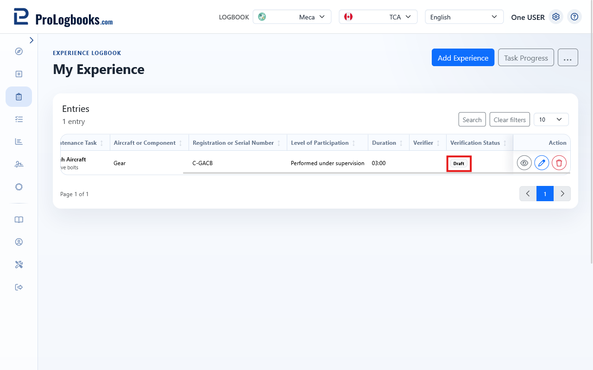Delete the entry with the trash icon
The width and height of the screenshot is (593, 370).
click(x=559, y=163)
